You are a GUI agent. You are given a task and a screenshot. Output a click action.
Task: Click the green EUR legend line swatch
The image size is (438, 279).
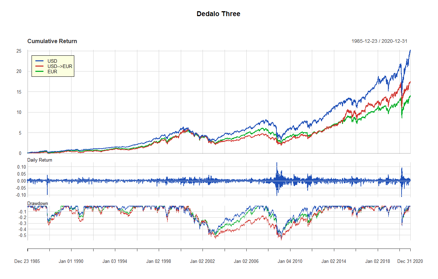coord(39,72)
